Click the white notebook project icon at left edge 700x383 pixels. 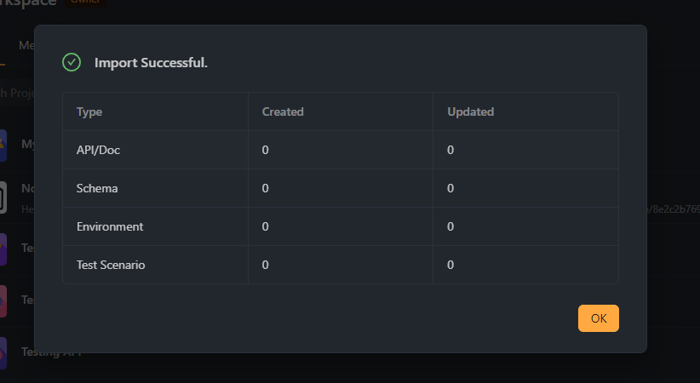coord(3,197)
